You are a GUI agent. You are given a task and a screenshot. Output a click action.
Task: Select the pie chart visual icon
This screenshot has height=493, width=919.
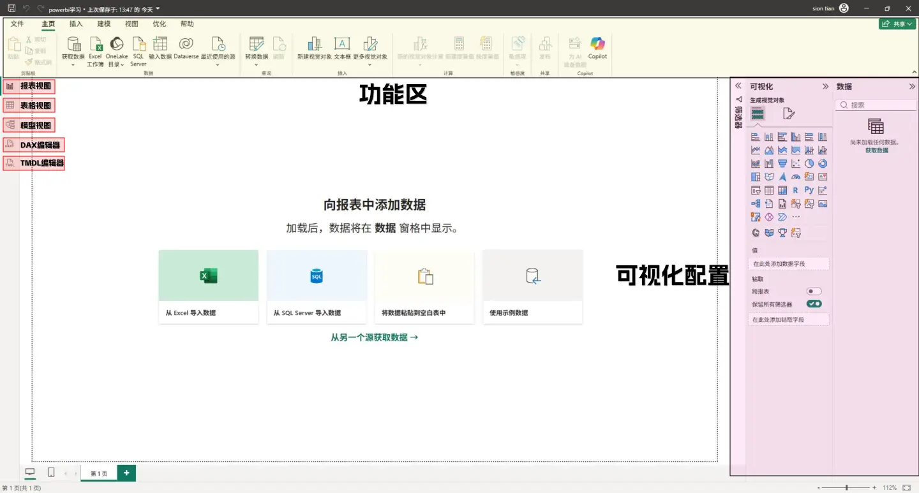coord(809,163)
